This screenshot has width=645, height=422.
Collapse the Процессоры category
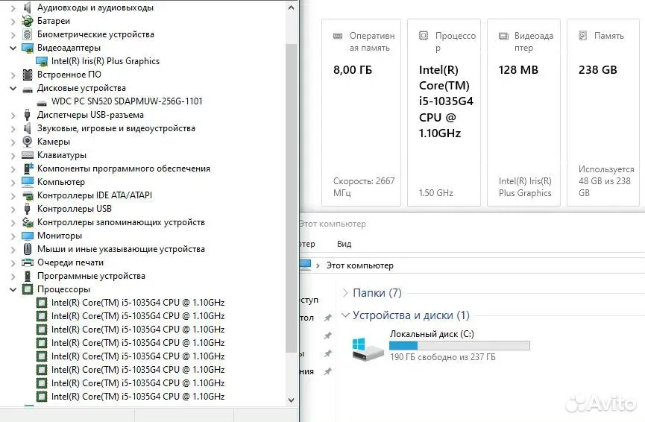click(x=13, y=289)
